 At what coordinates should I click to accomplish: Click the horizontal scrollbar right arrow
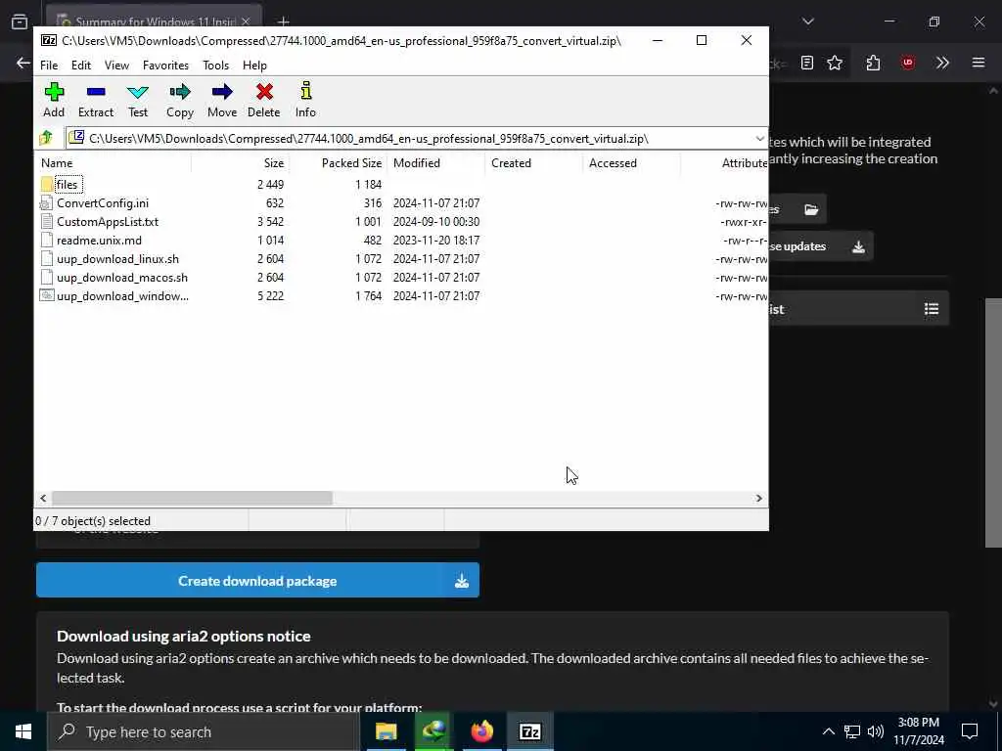pos(759,498)
